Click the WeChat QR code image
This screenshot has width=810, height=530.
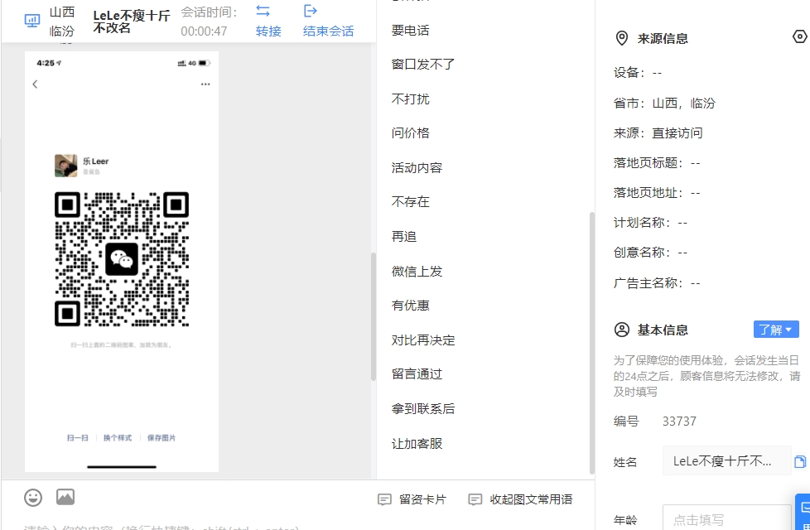pos(122,259)
